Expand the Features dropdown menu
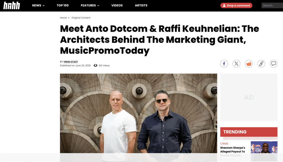283x162 pixels. pos(90,6)
